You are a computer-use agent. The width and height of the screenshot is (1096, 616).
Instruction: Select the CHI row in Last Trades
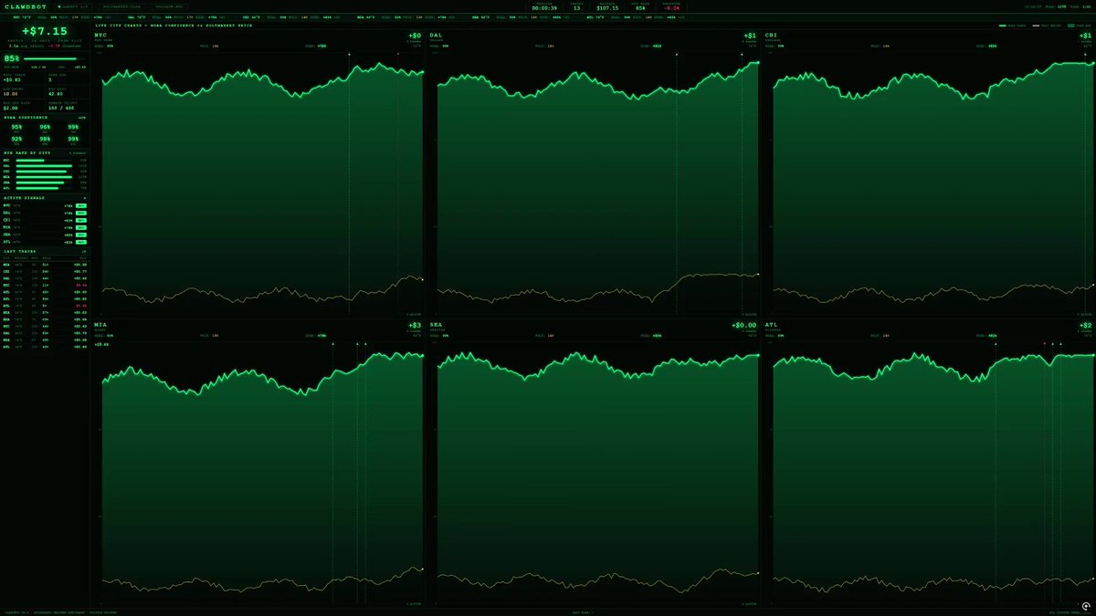pos(46,271)
